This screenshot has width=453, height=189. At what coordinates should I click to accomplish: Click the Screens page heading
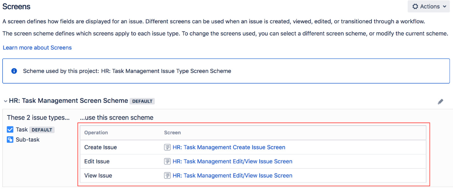coord(16,6)
